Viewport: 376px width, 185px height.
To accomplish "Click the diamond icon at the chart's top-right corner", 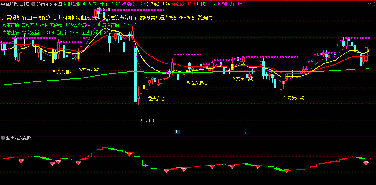I will pos(369,4).
